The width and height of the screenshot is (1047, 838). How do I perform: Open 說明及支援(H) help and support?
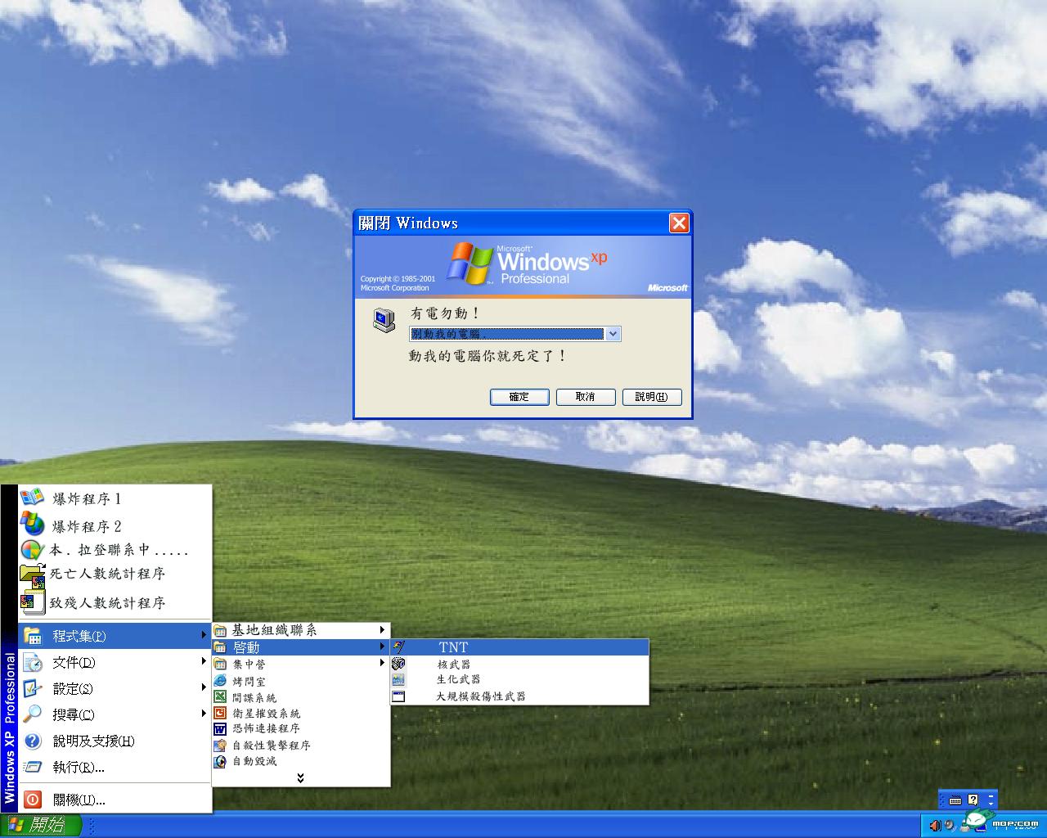tap(115, 741)
